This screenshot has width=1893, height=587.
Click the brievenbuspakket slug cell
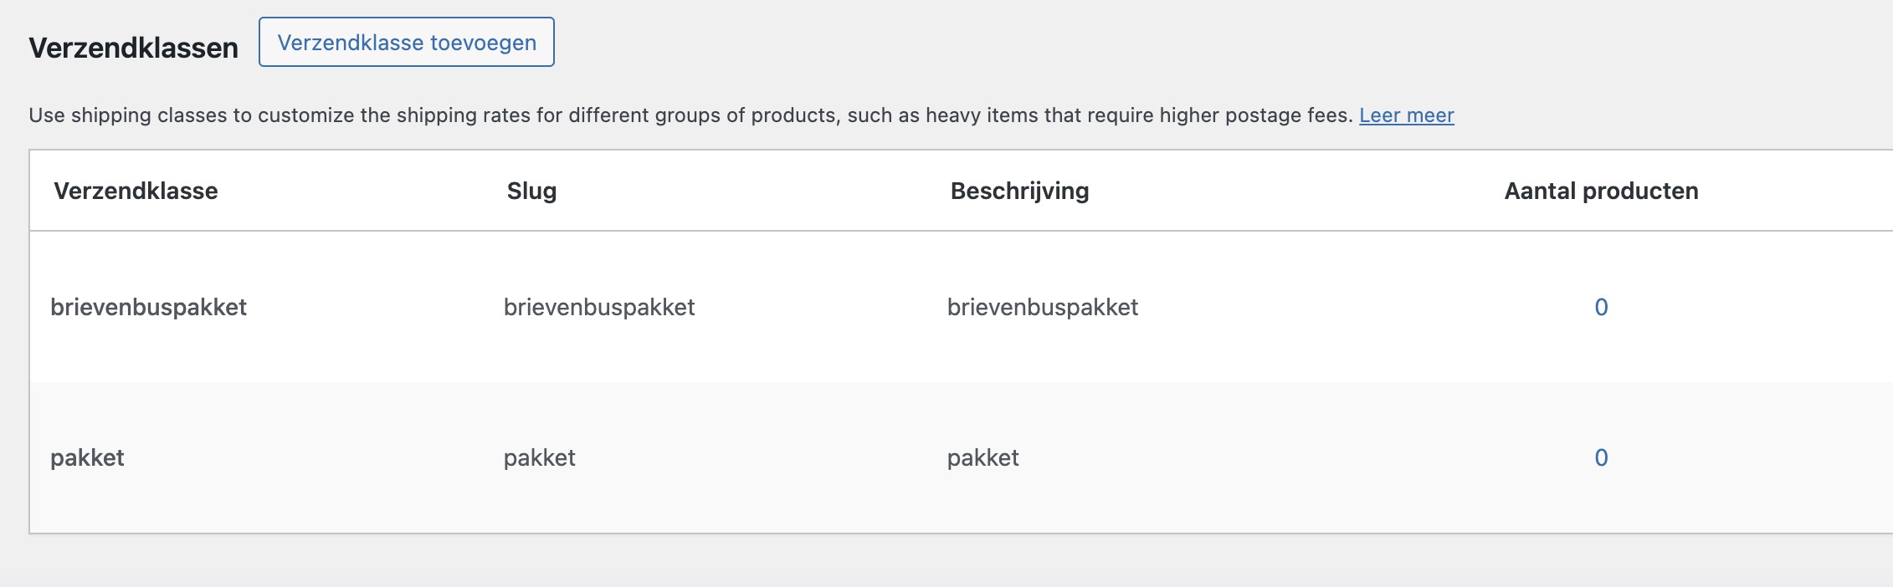(598, 308)
